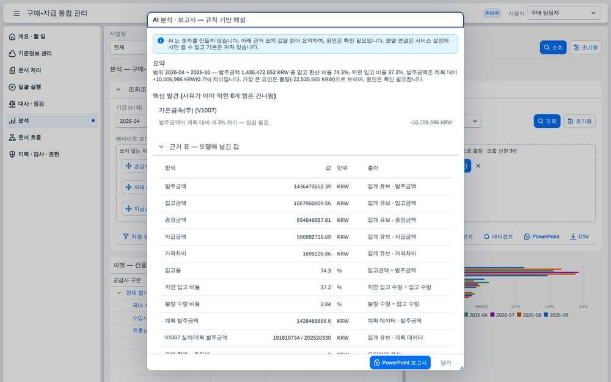
Task: Toggle the 2026-06 legend swatch
Action: pos(466,315)
